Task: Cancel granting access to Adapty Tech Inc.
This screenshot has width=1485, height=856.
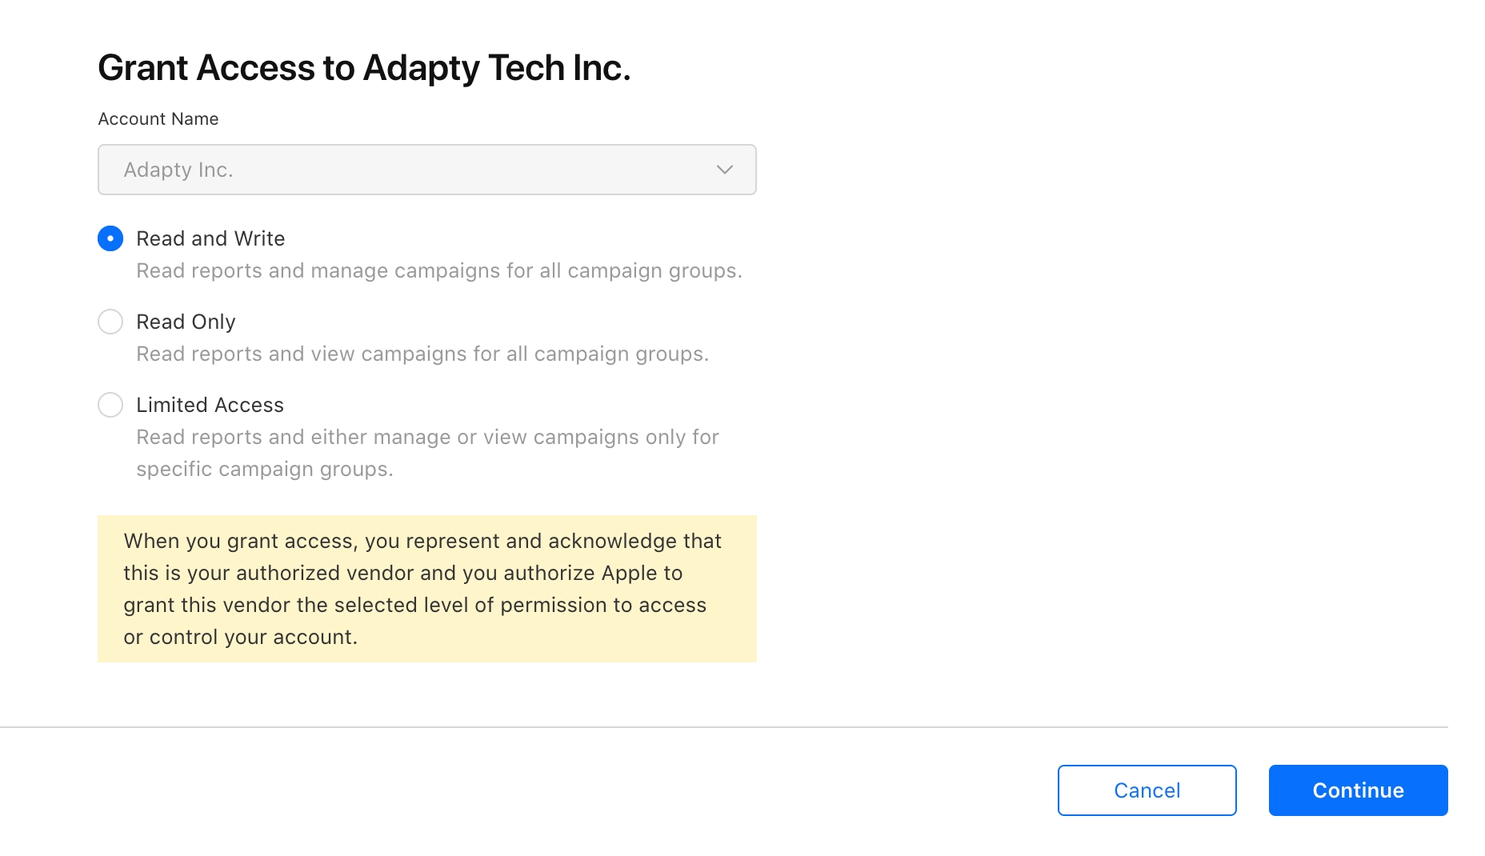Action: pyautogui.click(x=1147, y=790)
